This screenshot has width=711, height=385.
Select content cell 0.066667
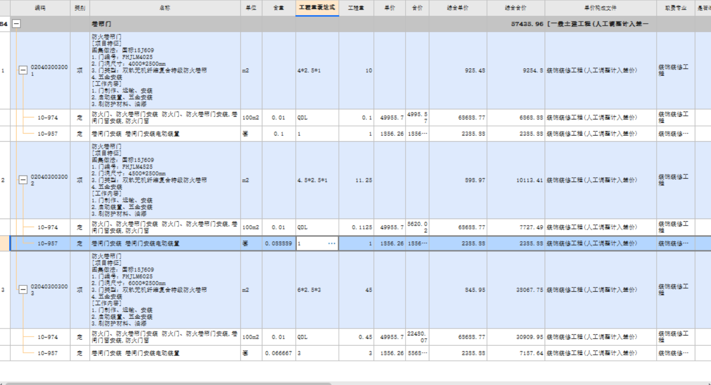coord(278,353)
